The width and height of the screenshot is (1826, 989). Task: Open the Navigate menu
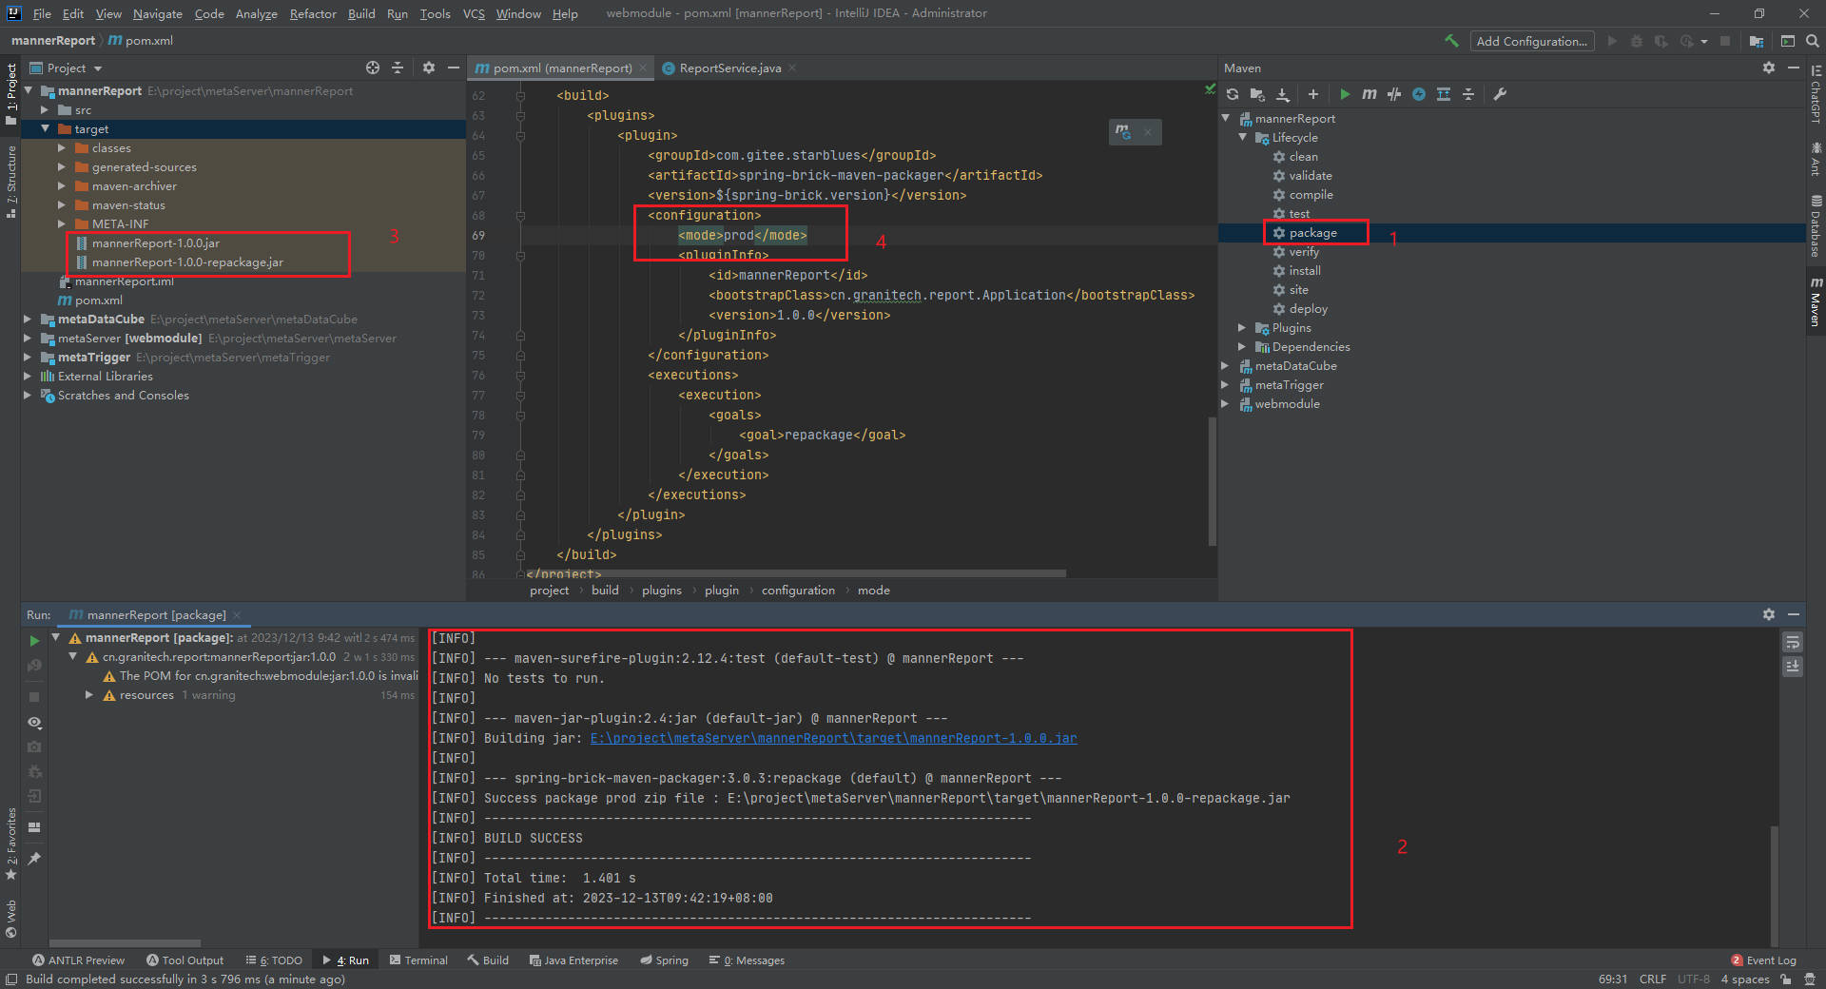157,13
